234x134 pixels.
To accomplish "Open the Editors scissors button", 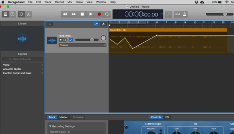I will 29,14.
